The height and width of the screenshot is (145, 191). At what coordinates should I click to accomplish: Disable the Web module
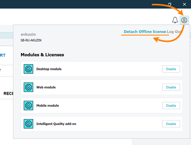[171, 87]
